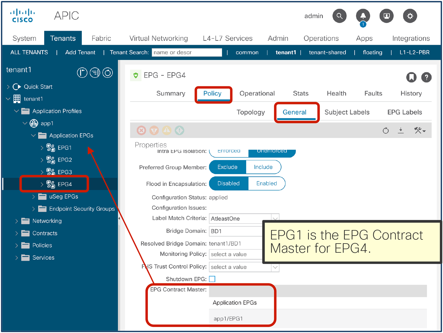The width and height of the screenshot is (443, 333).
Task: Select the app1/EPG1 contract master row
Action: tap(318, 319)
